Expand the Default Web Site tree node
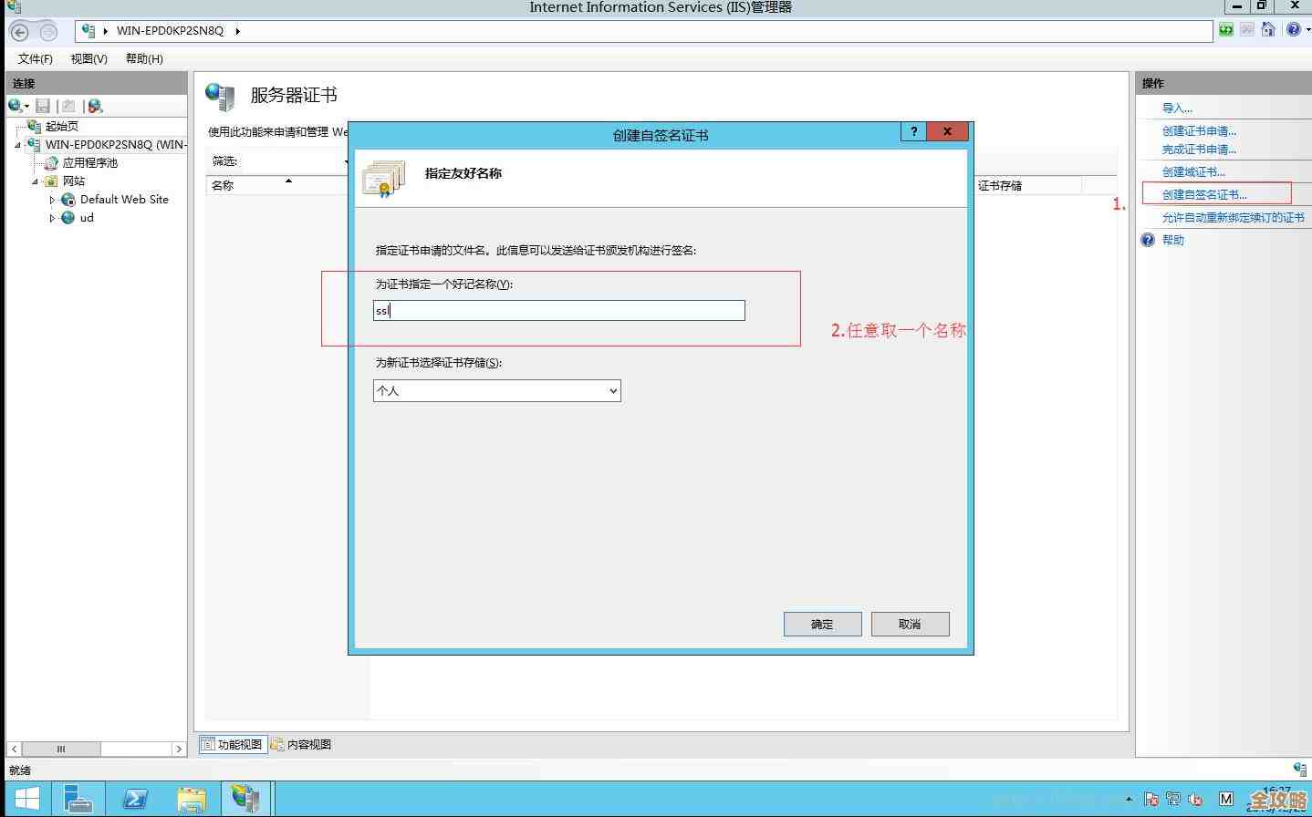 pos(54,200)
